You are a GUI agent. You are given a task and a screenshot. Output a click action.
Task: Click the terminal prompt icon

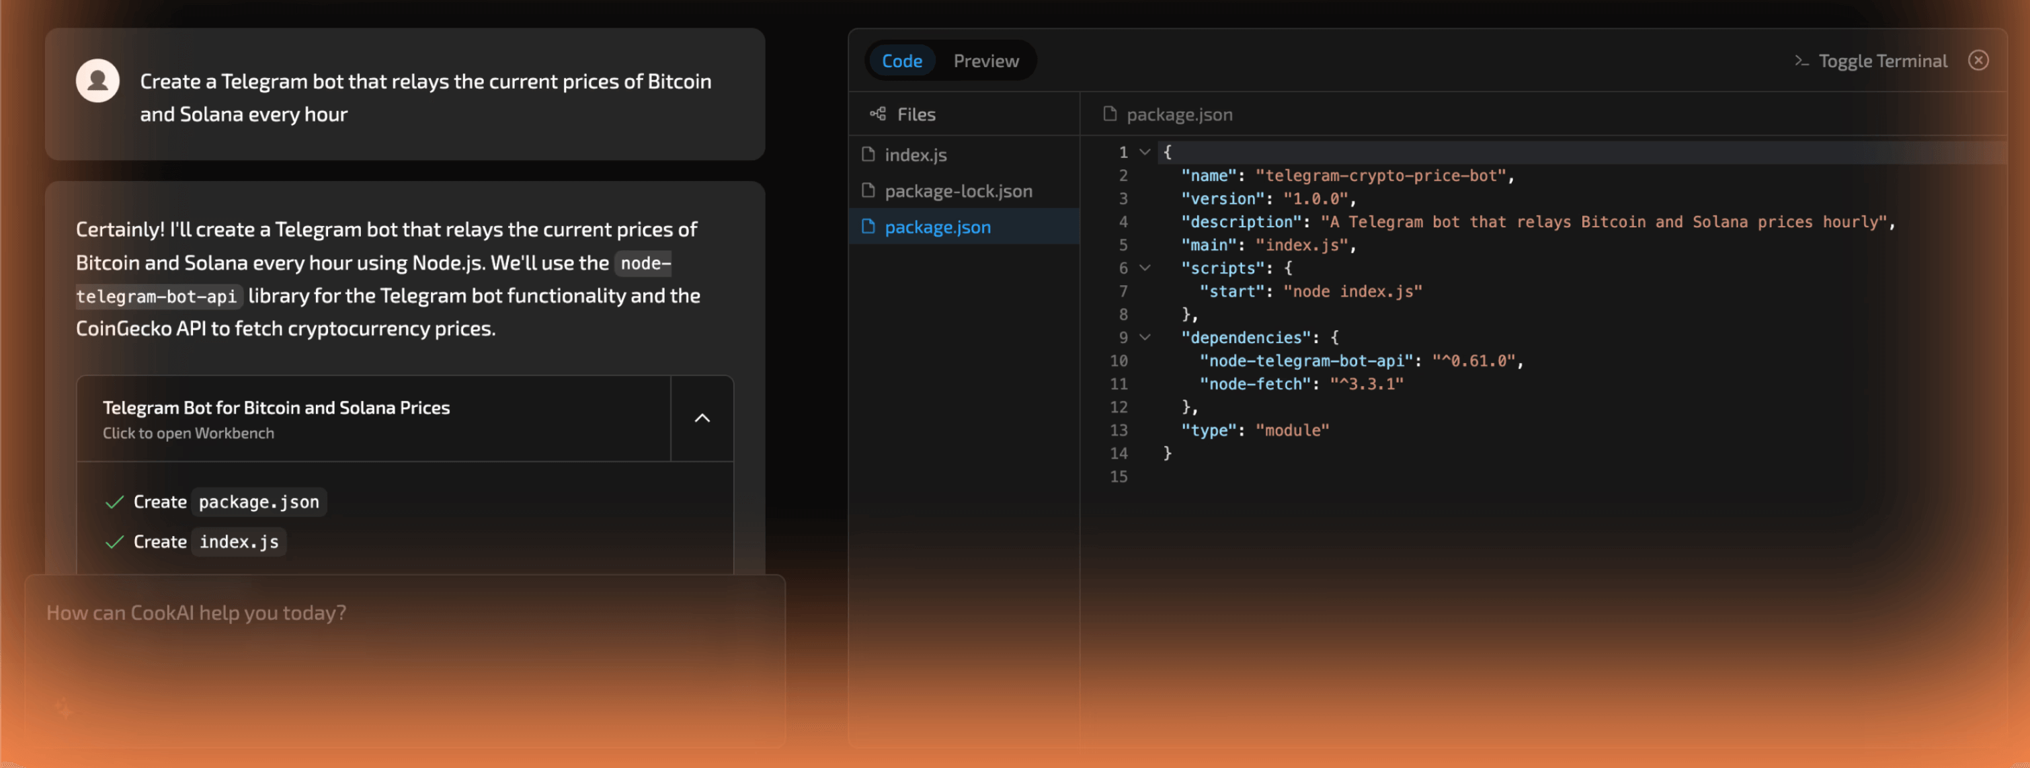point(1801,61)
